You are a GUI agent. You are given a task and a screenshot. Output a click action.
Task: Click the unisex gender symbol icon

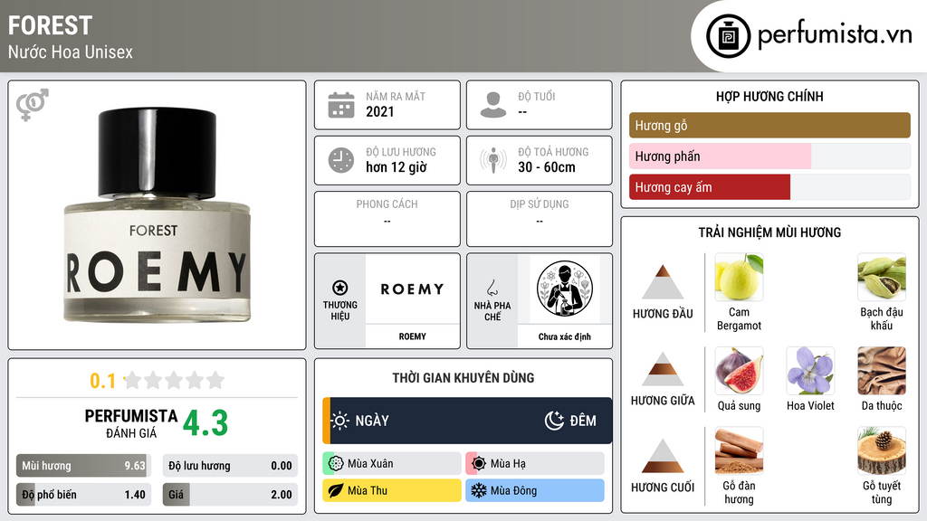[x=33, y=105]
